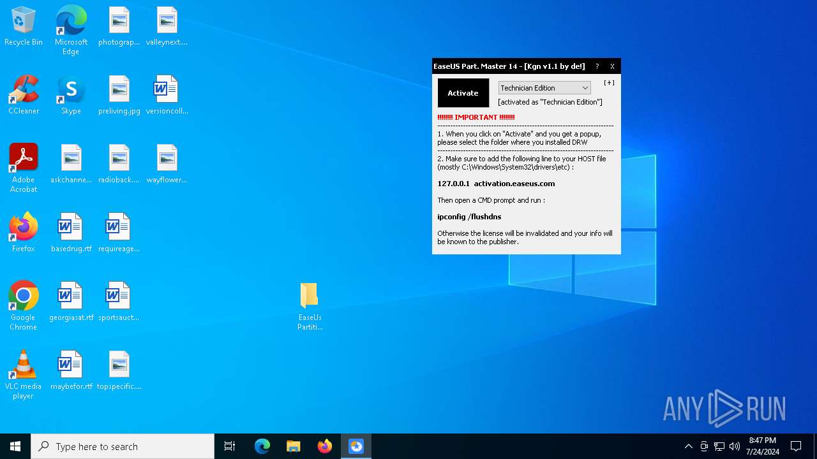The width and height of the screenshot is (817, 459).
Task: Select the ipconfig /flushdns text
Action: [x=469, y=217]
